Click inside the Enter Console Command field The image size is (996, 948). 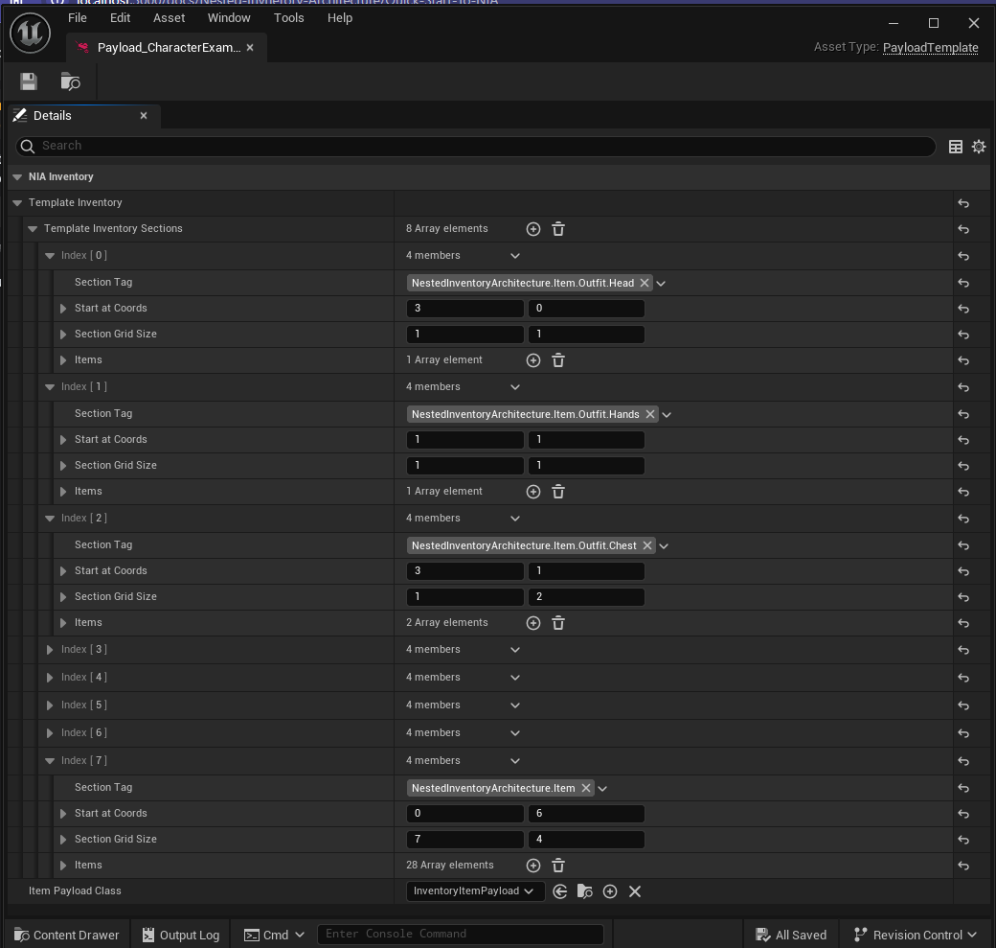pyautogui.click(x=460, y=934)
